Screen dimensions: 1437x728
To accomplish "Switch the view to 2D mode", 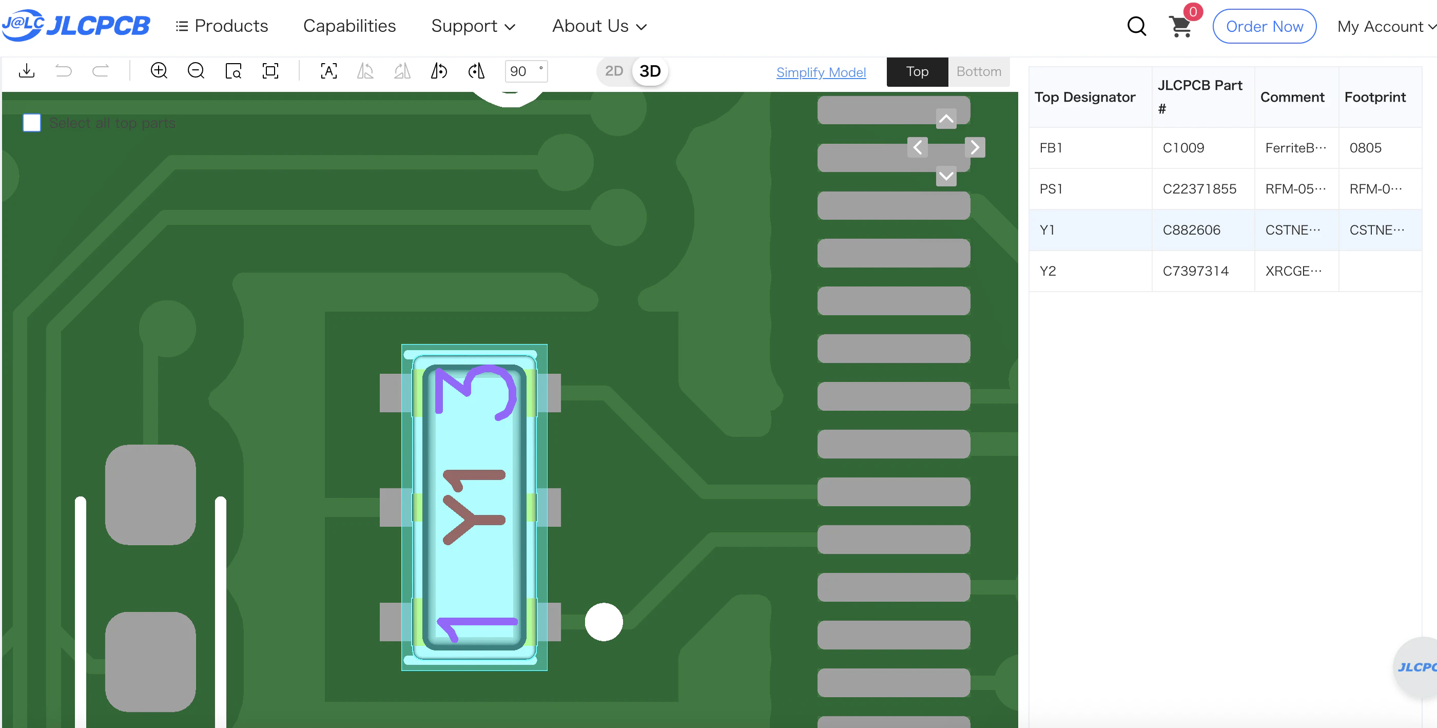I will click(x=614, y=71).
